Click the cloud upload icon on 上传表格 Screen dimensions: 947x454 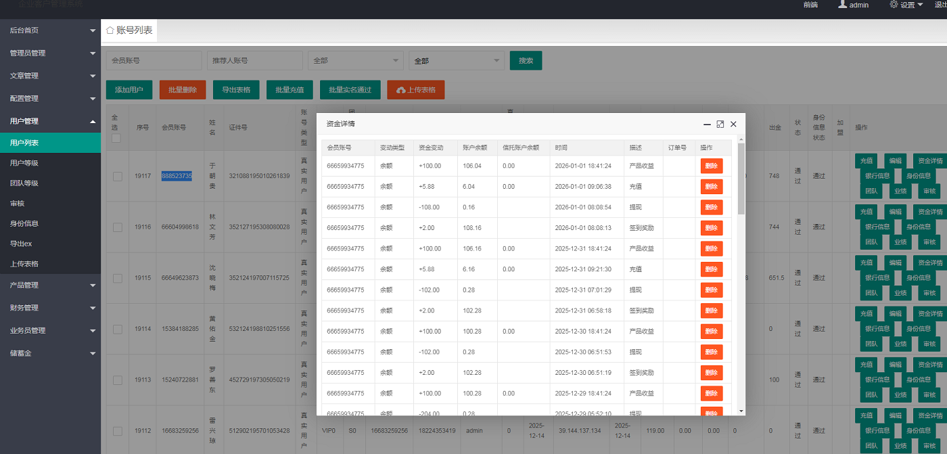401,90
